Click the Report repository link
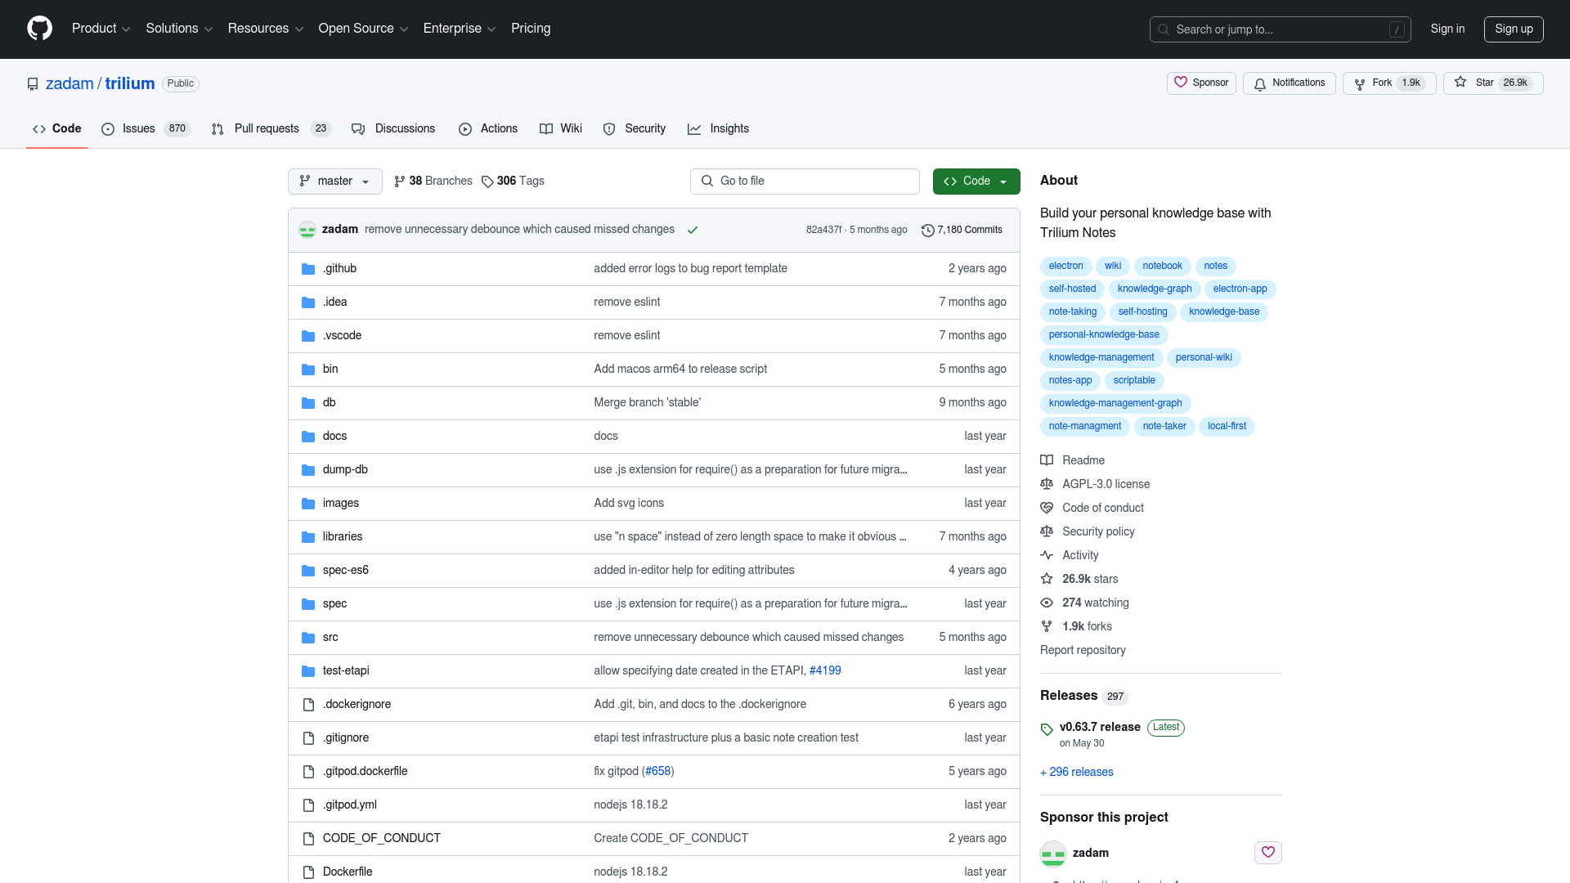 click(1083, 651)
